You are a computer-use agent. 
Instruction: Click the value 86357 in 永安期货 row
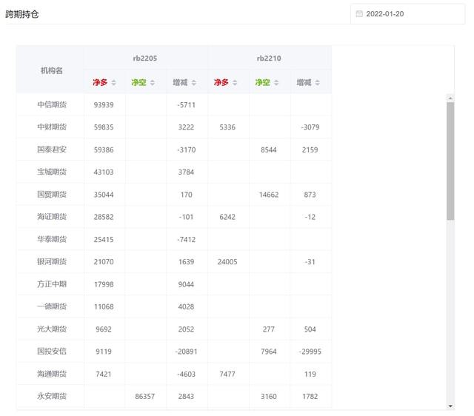145,397
